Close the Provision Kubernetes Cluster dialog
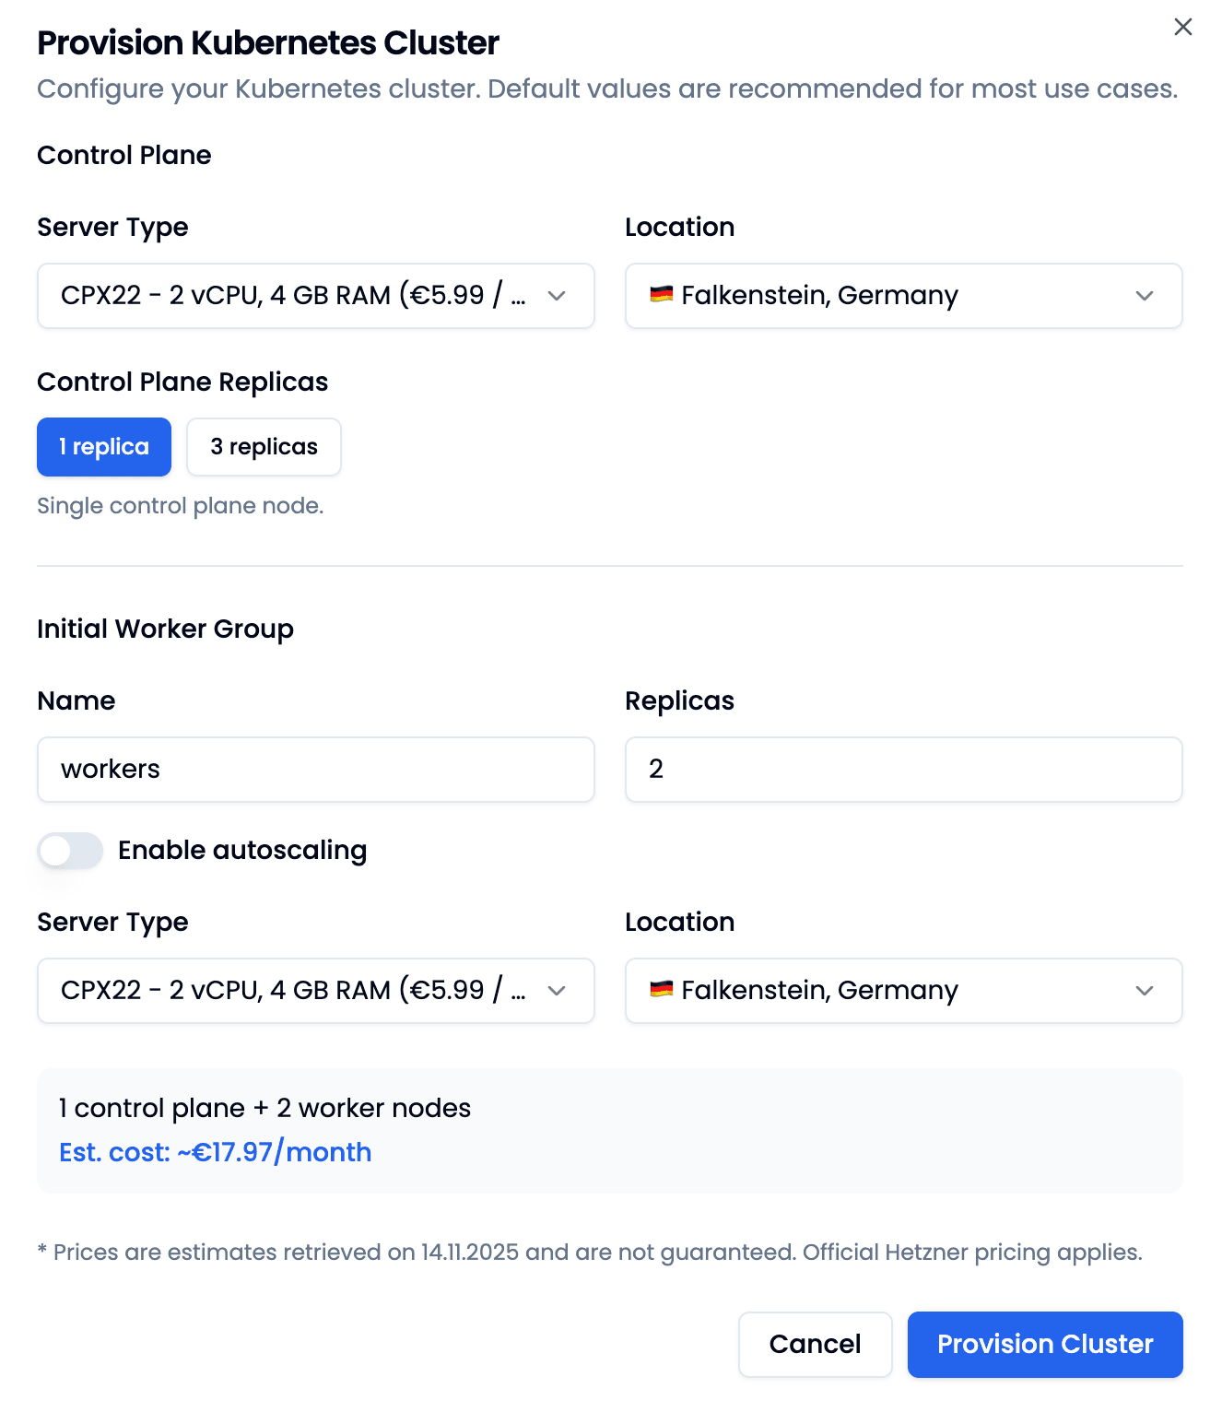The height and width of the screenshot is (1412, 1222). pos(1183,27)
